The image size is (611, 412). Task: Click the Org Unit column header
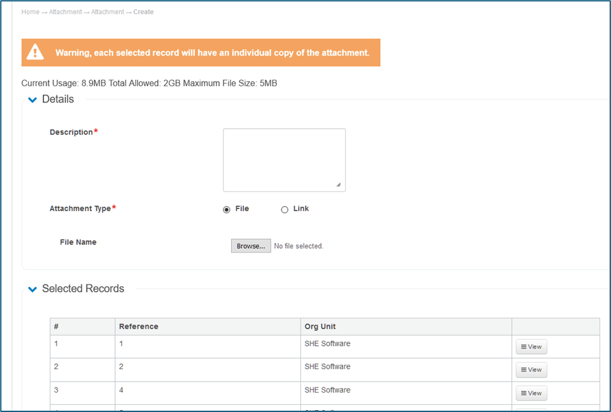[x=320, y=326]
